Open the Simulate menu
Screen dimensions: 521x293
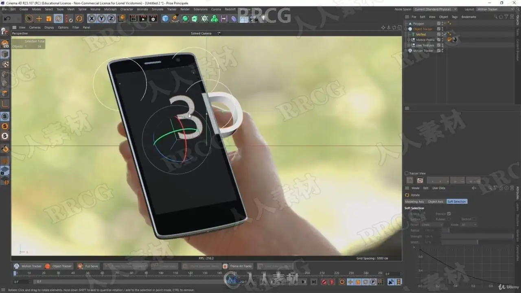tap(158, 9)
